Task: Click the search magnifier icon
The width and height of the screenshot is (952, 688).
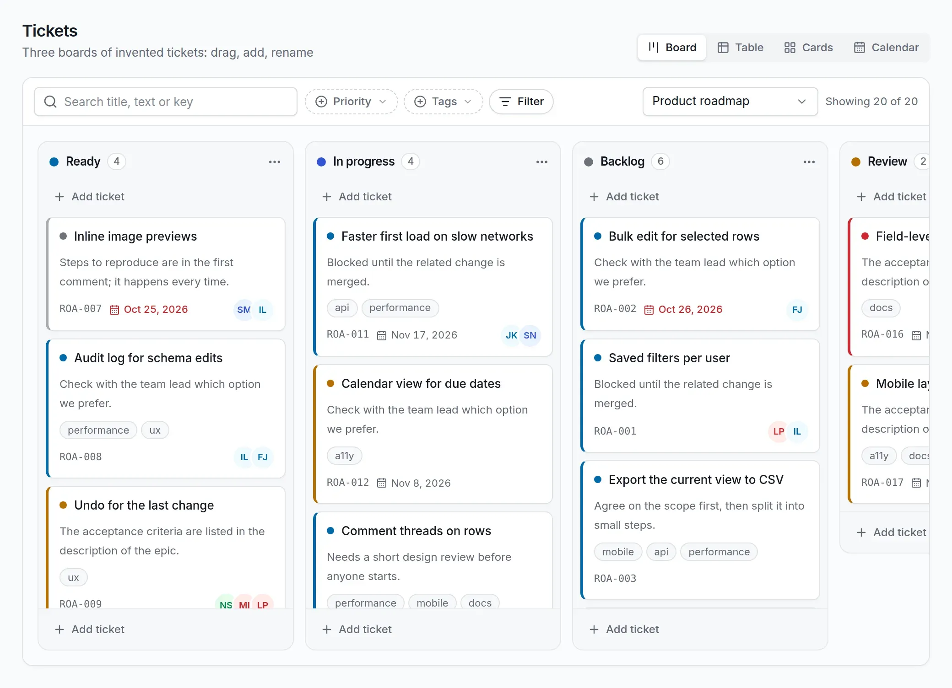Action: tap(50, 102)
